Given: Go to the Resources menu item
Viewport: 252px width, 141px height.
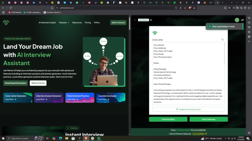Looking at the screenshot, I should click(x=77, y=23).
